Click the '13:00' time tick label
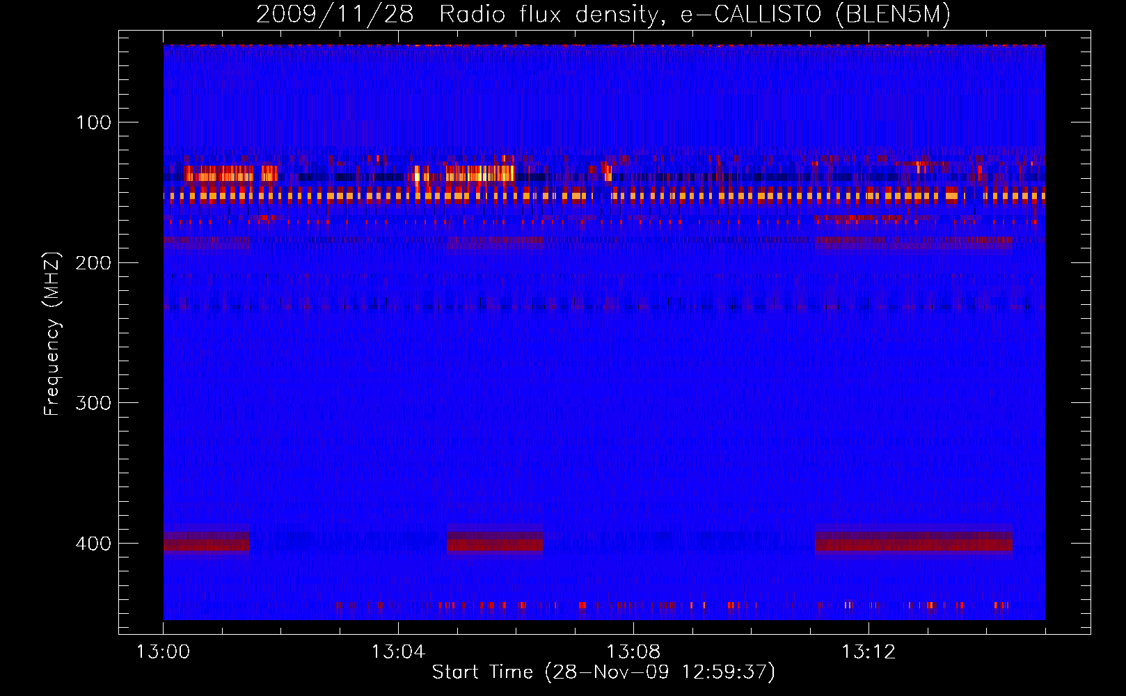 point(163,652)
